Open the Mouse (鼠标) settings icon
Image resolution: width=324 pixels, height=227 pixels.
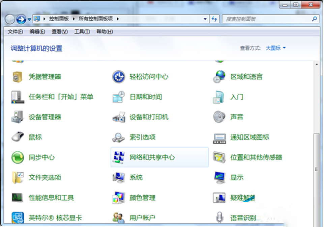point(35,137)
